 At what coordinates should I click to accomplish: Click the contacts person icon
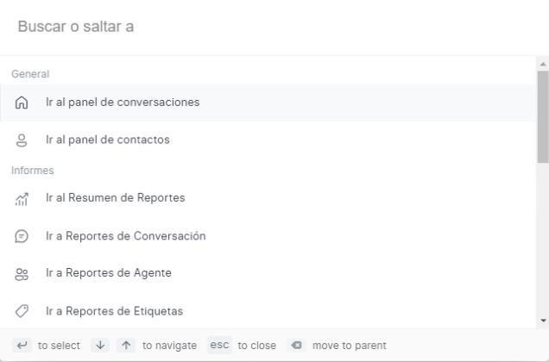point(22,140)
